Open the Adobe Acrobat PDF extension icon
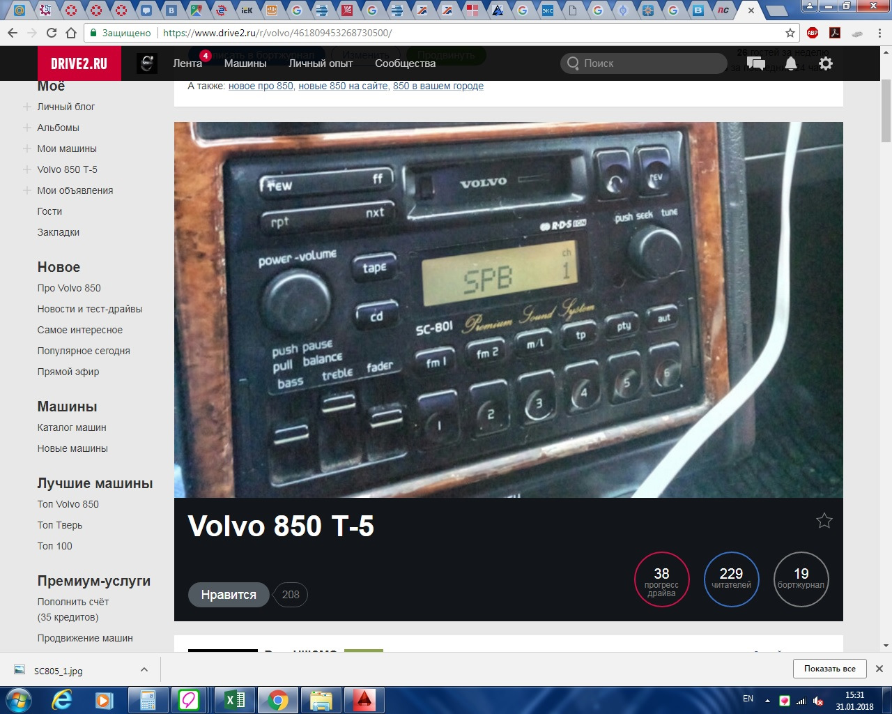 pos(835,33)
